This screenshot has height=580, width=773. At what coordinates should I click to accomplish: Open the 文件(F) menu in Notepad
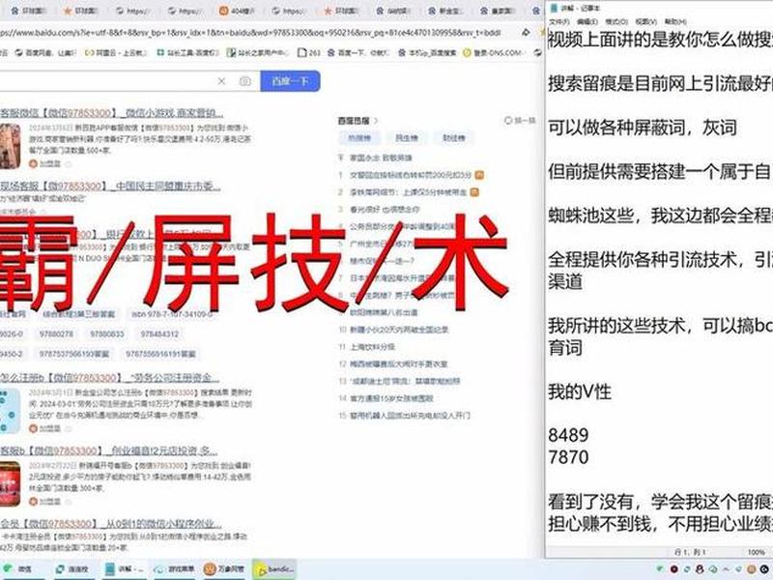click(559, 21)
